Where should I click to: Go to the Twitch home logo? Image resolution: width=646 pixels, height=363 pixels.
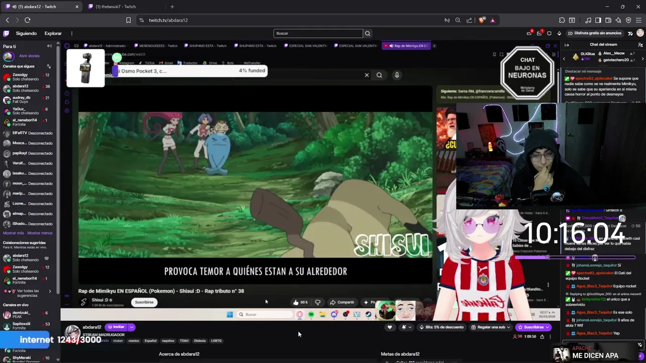[x=6, y=33]
